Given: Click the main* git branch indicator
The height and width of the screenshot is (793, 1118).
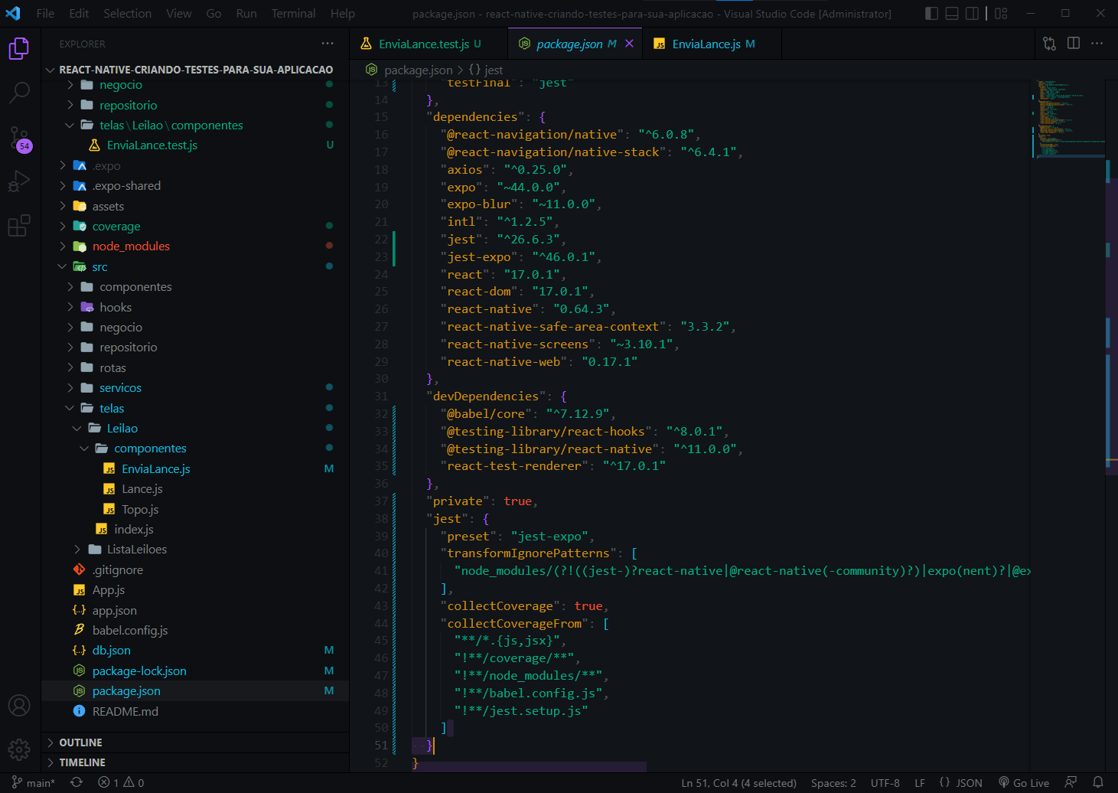Looking at the screenshot, I should (x=34, y=783).
